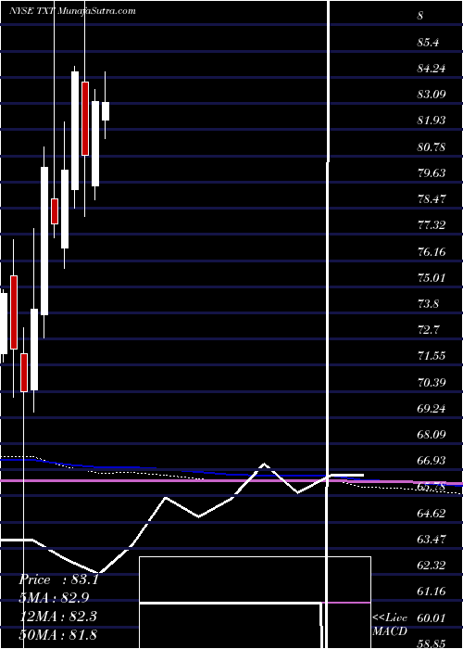Select the 76.16 price axis label
This screenshot has height=649, width=463.
[x=432, y=251]
